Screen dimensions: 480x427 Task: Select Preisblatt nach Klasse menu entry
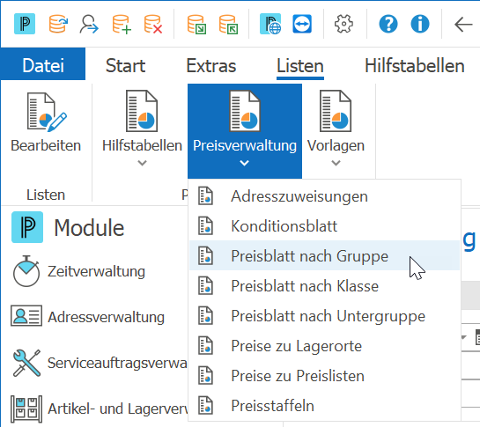[x=324, y=286]
